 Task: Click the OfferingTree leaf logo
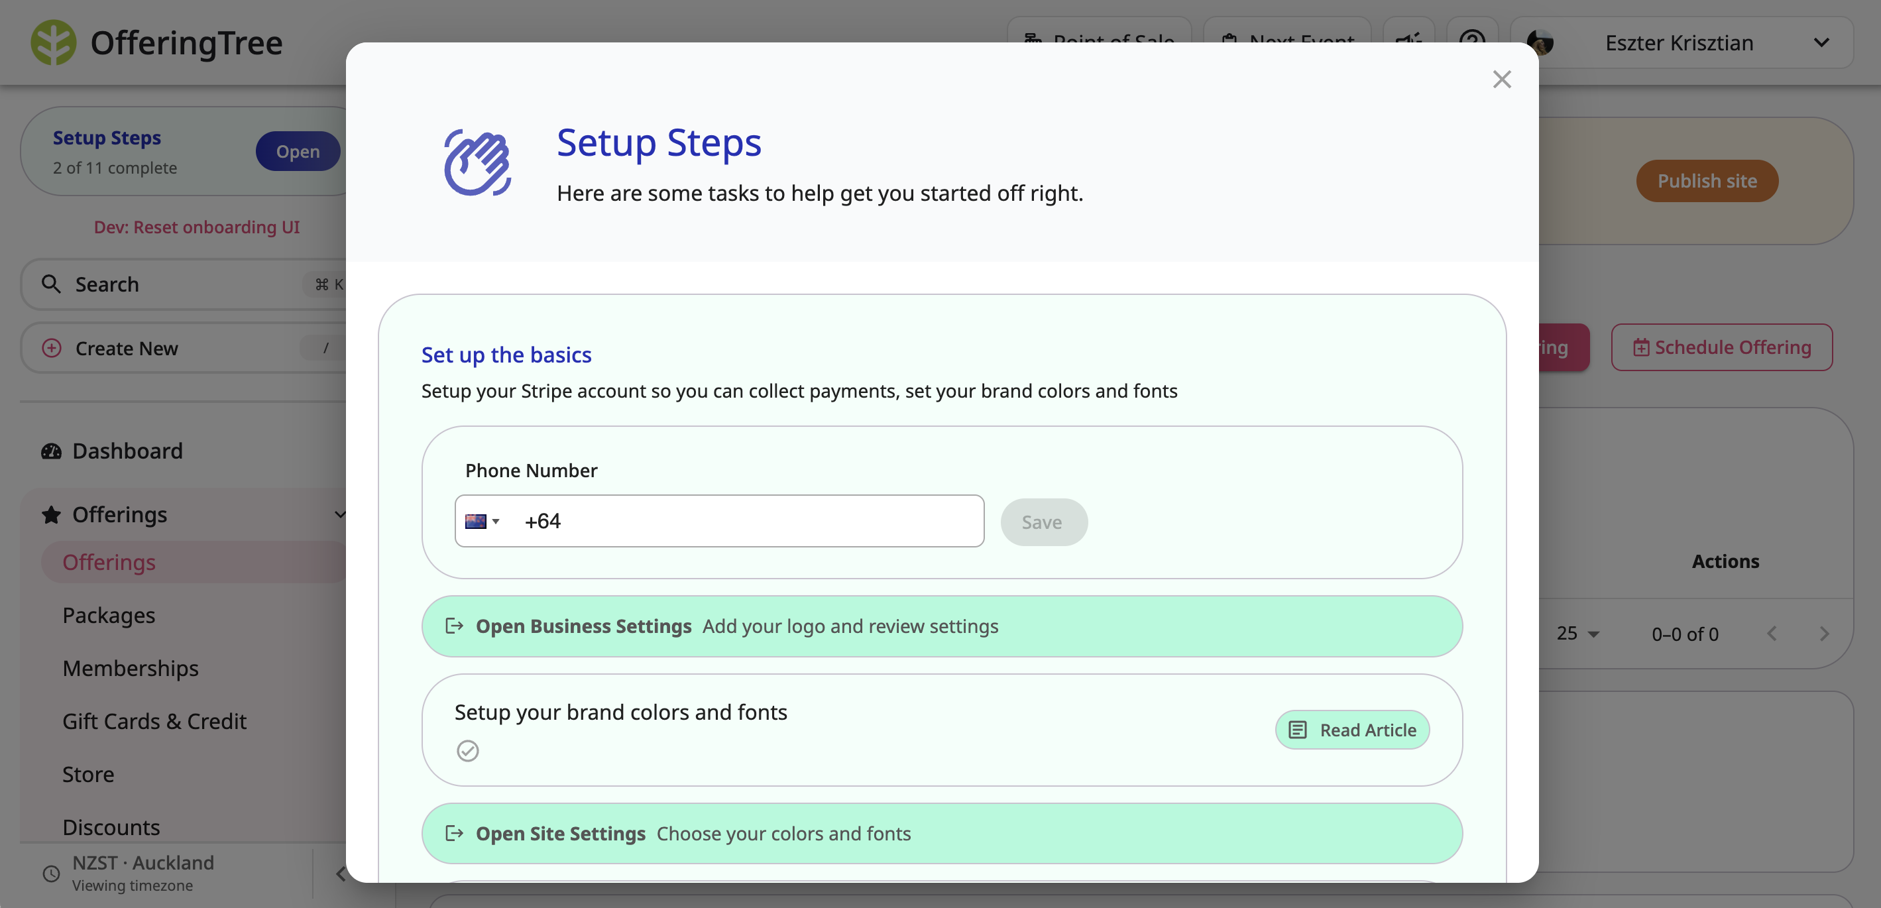tap(53, 42)
